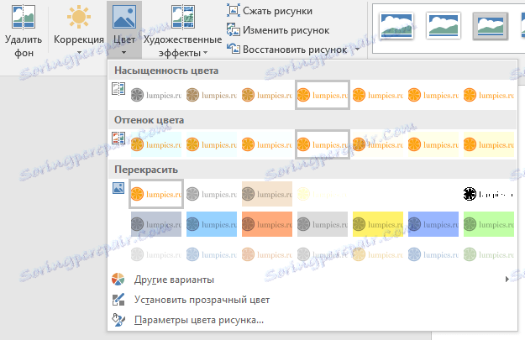Apply the dark gray background recolor swatch
The width and height of the screenshot is (525, 340).
pos(323,224)
